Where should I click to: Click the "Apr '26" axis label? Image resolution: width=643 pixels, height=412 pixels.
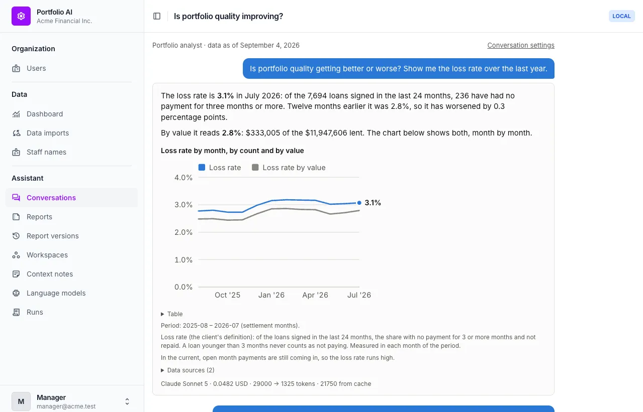coord(315,295)
